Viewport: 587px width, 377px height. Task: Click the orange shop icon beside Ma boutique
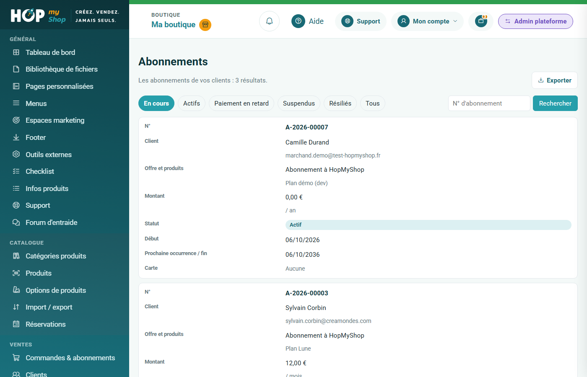(205, 25)
